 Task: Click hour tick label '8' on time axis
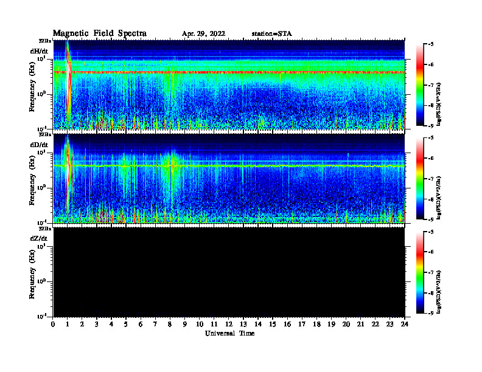170,325
